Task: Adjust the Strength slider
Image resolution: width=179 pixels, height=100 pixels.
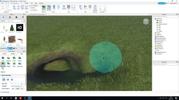Action: point(16,86)
